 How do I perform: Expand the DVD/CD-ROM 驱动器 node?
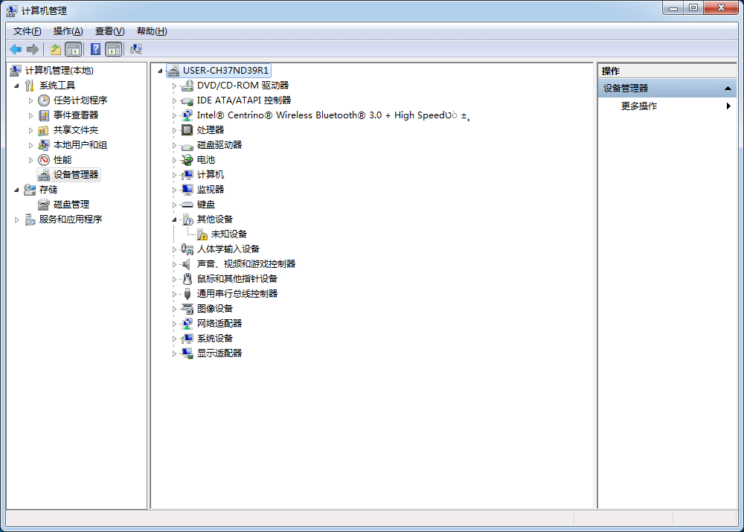[174, 86]
